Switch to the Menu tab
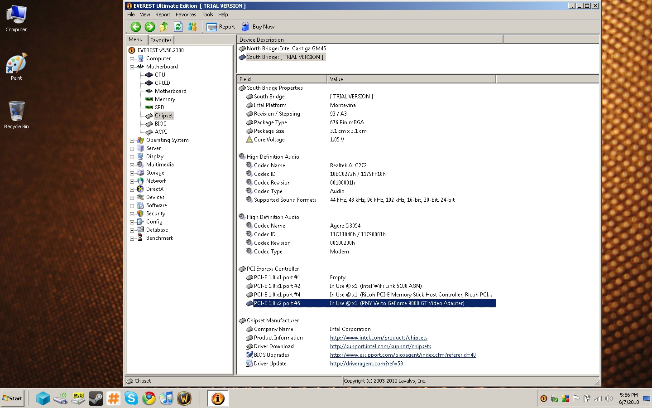 [x=136, y=39]
